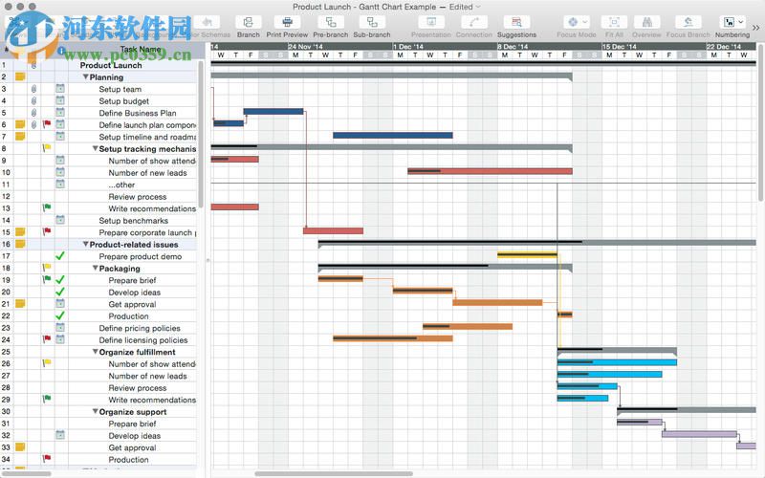Image resolution: width=765 pixels, height=478 pixels.
Task: Toggle the green checkmark on row 19 Prepare brief
Action: pos(60,280)
